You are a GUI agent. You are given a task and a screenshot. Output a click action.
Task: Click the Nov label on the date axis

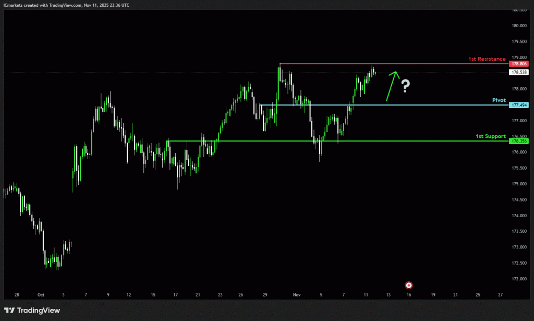click(x=297, y=295)
